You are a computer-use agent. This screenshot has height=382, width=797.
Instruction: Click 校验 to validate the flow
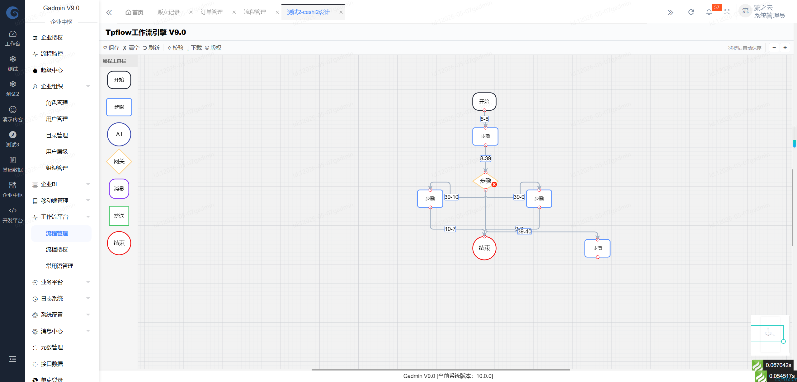176,48
